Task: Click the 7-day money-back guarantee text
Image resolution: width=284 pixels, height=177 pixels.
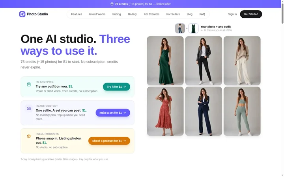Action: tap(64, 159)
